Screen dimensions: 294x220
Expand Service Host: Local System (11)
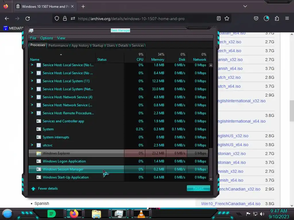[32, 81]
